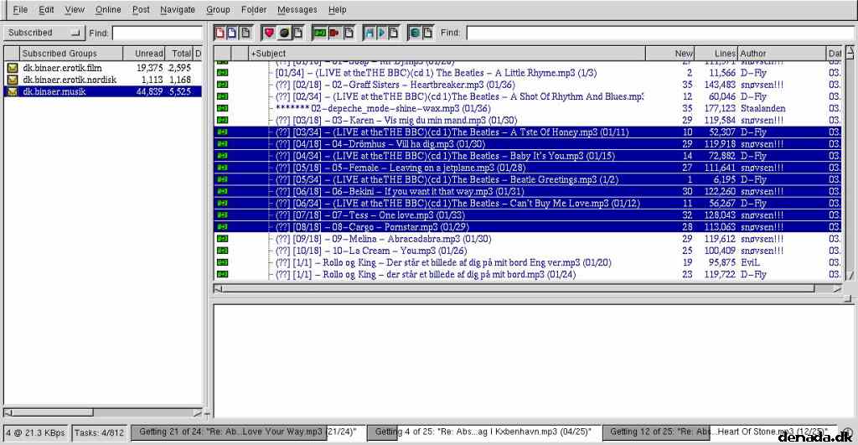Click the green icon beside Melina - Abracadabra.mp3
The image size is (858, 445).
pyautogui.click(x=223, y=239)
